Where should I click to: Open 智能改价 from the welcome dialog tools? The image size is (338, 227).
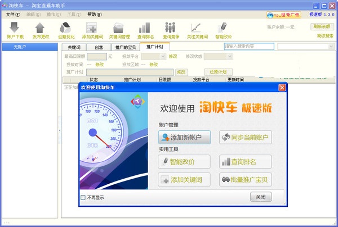point(184,161)
